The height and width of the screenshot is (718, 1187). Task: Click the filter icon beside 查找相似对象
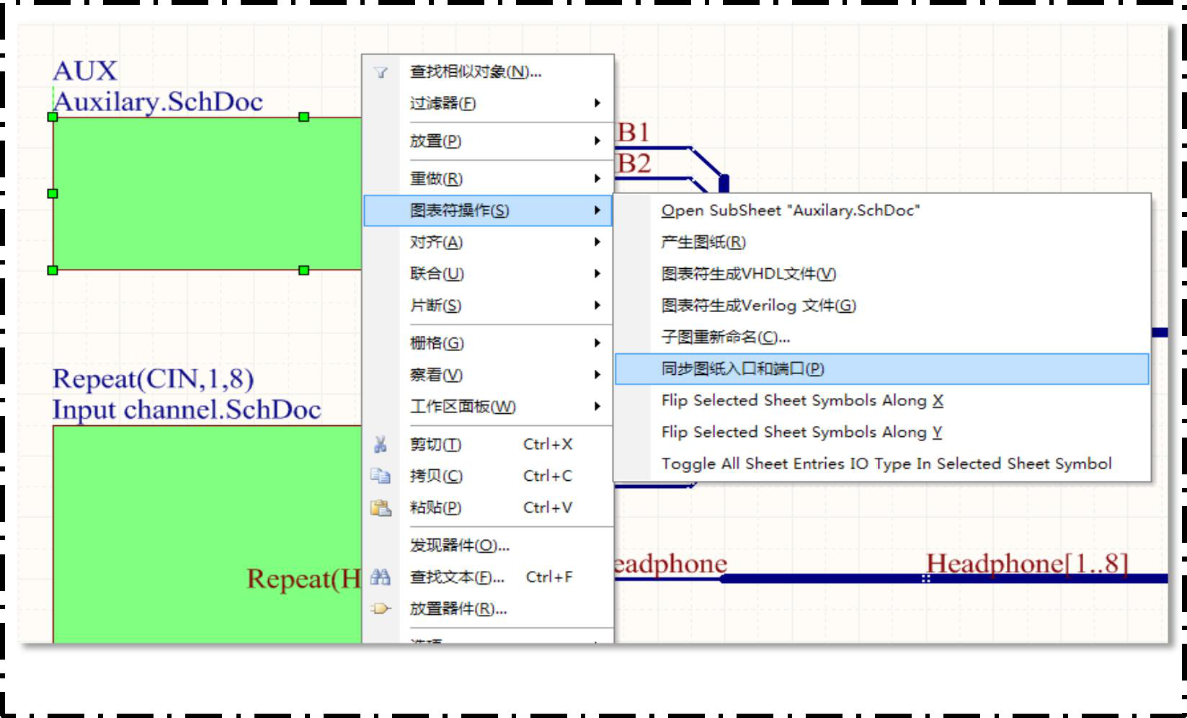coord(381,72)
